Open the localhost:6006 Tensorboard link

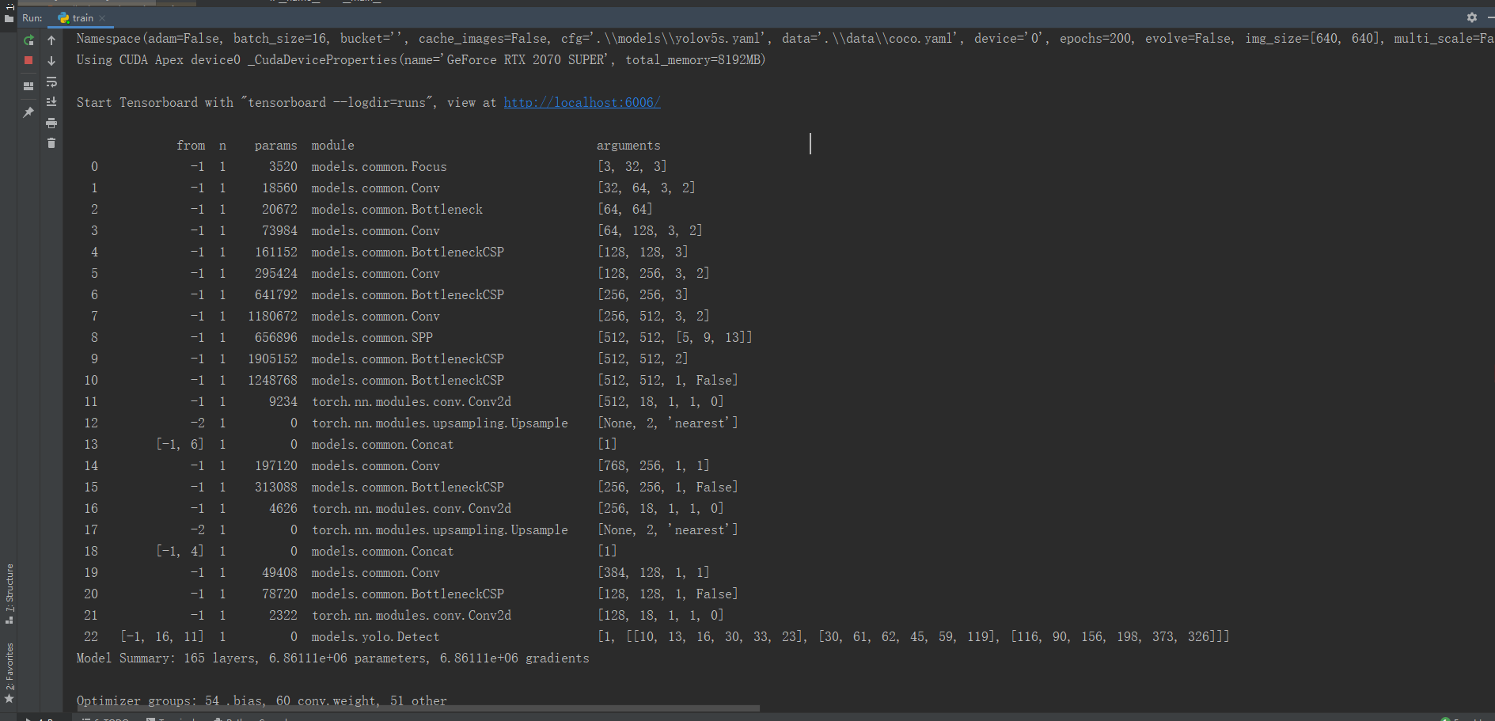point(582,102)
